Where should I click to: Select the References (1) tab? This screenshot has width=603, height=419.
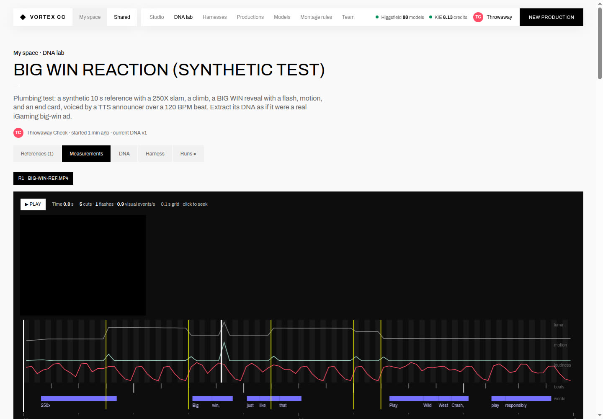(x=37, y=154)
